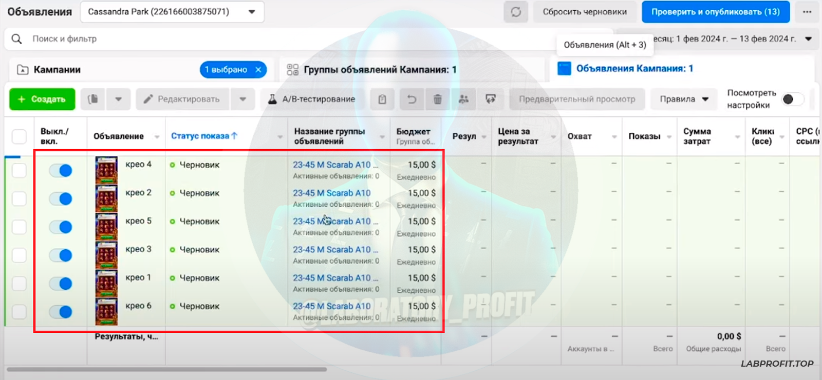This screenshot has height=380, width=822.
Task: Click the trash delete icon
Action: pos(437,99)
